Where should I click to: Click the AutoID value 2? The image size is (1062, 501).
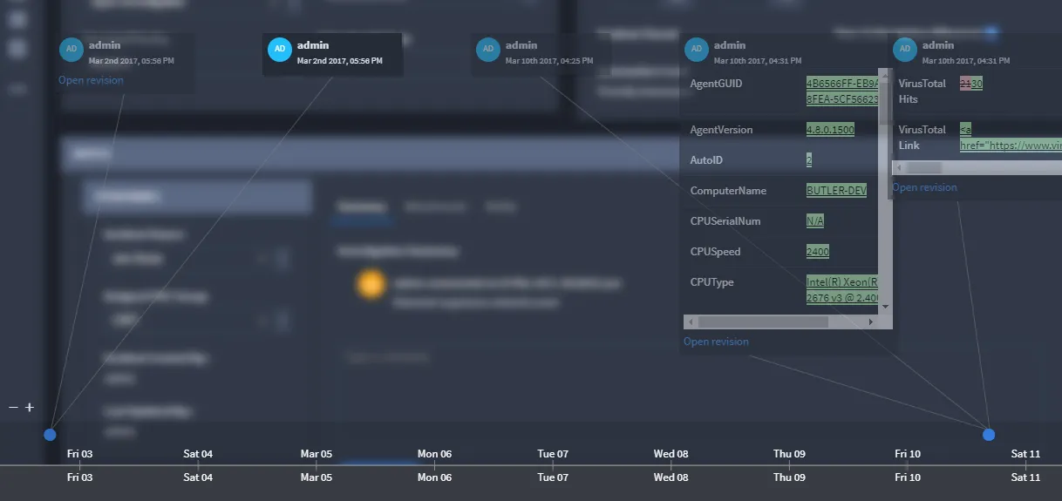point(809,160)
